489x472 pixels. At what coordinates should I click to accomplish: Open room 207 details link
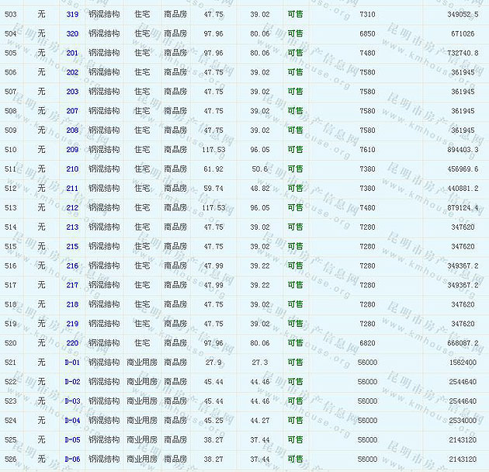(72, 111)
